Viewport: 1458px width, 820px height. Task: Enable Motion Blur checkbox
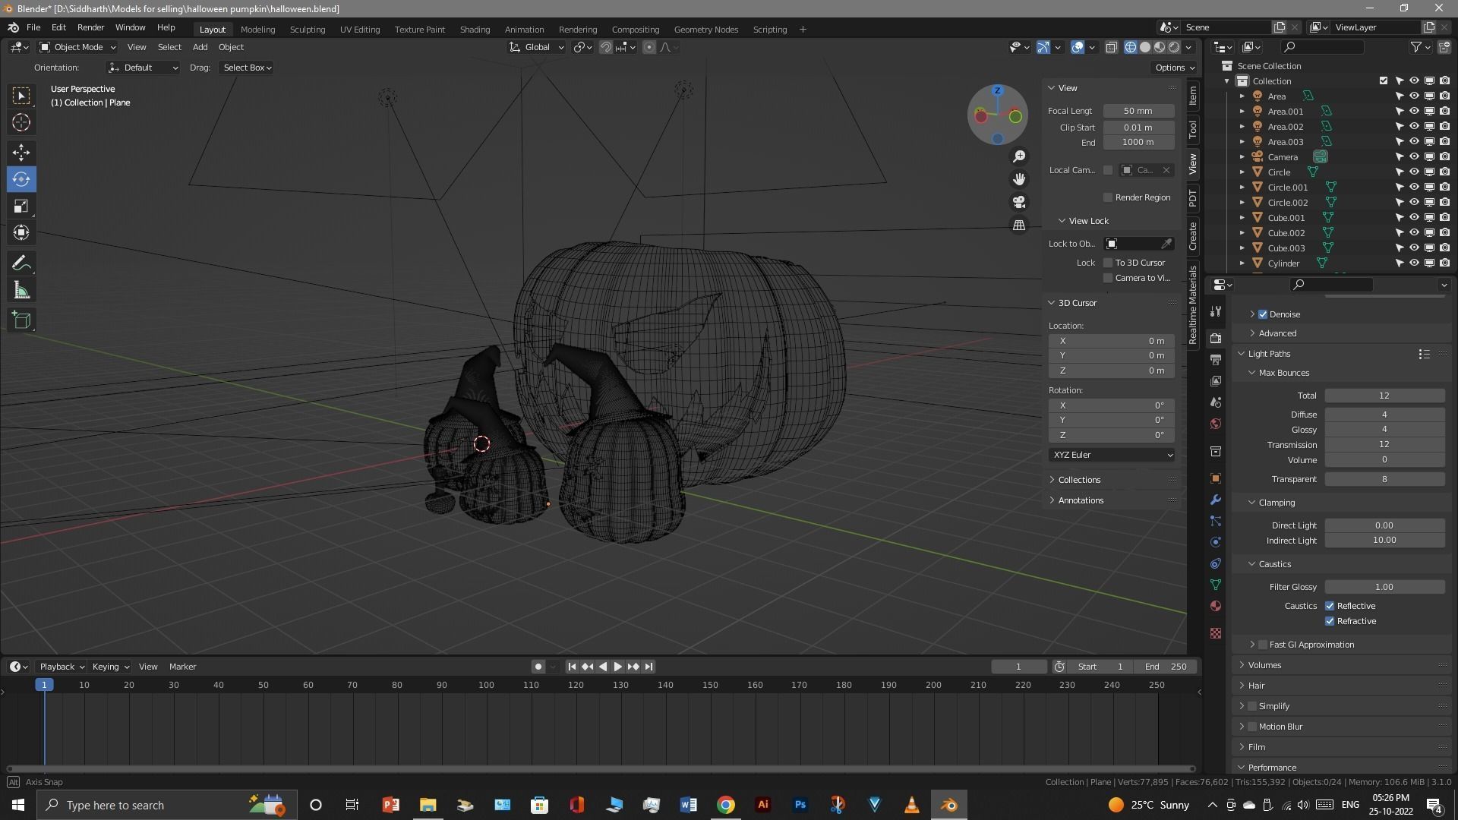1252,727
